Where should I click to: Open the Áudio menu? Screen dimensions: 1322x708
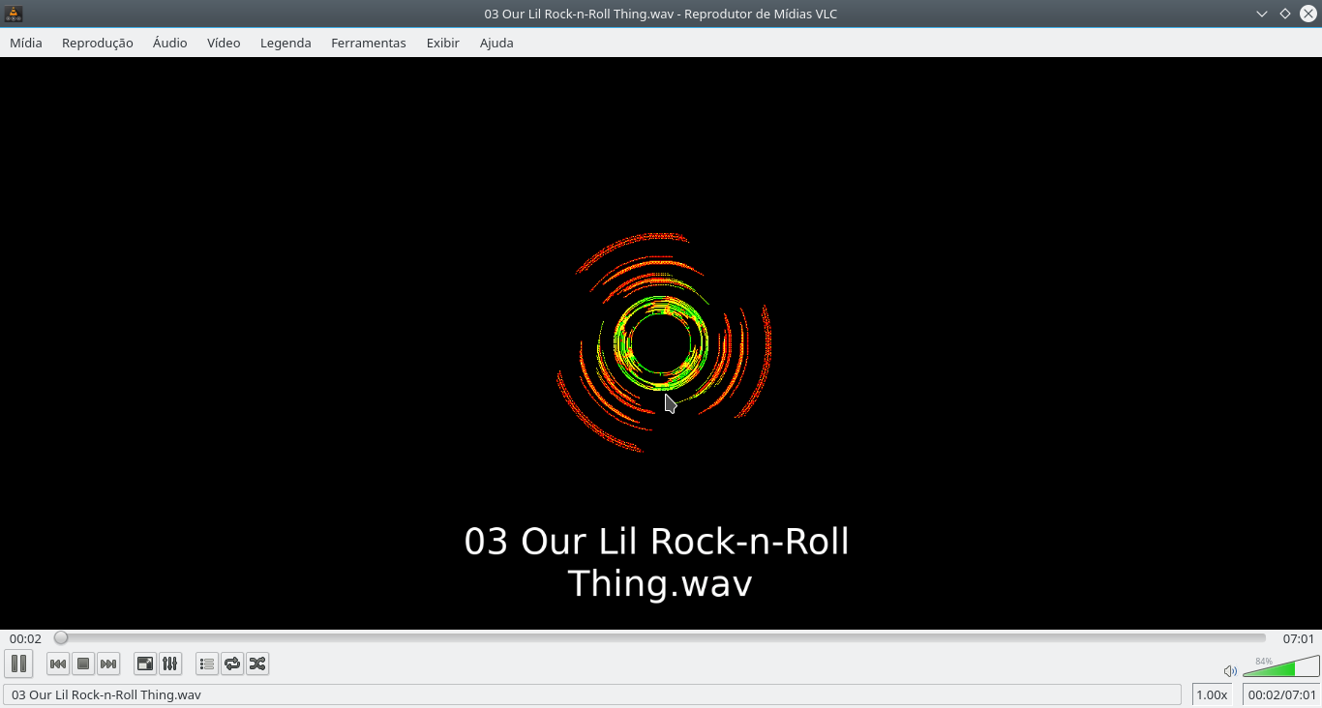click(169, 43)
